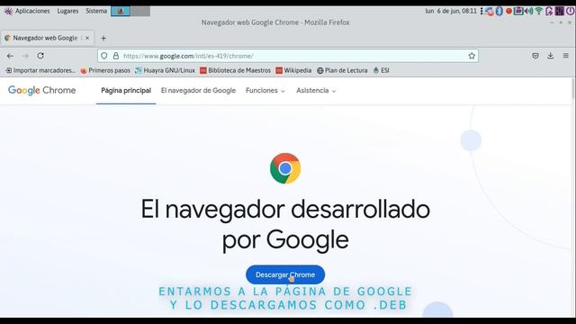Click the second workspace in panel switcher
This screenshot has width=576, height=324.
coord(140,11)
